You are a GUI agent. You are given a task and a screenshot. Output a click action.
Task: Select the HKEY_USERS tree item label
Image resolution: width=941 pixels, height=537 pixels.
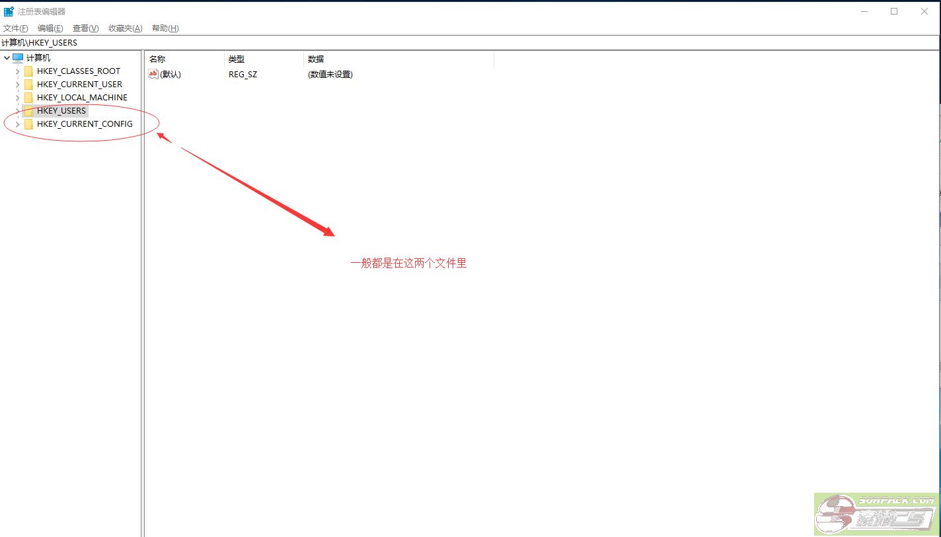pos(61,111)
